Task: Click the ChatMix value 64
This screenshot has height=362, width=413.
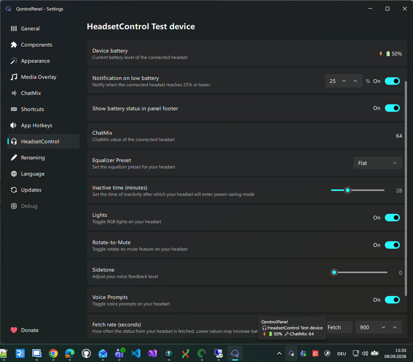Action: 399,136
